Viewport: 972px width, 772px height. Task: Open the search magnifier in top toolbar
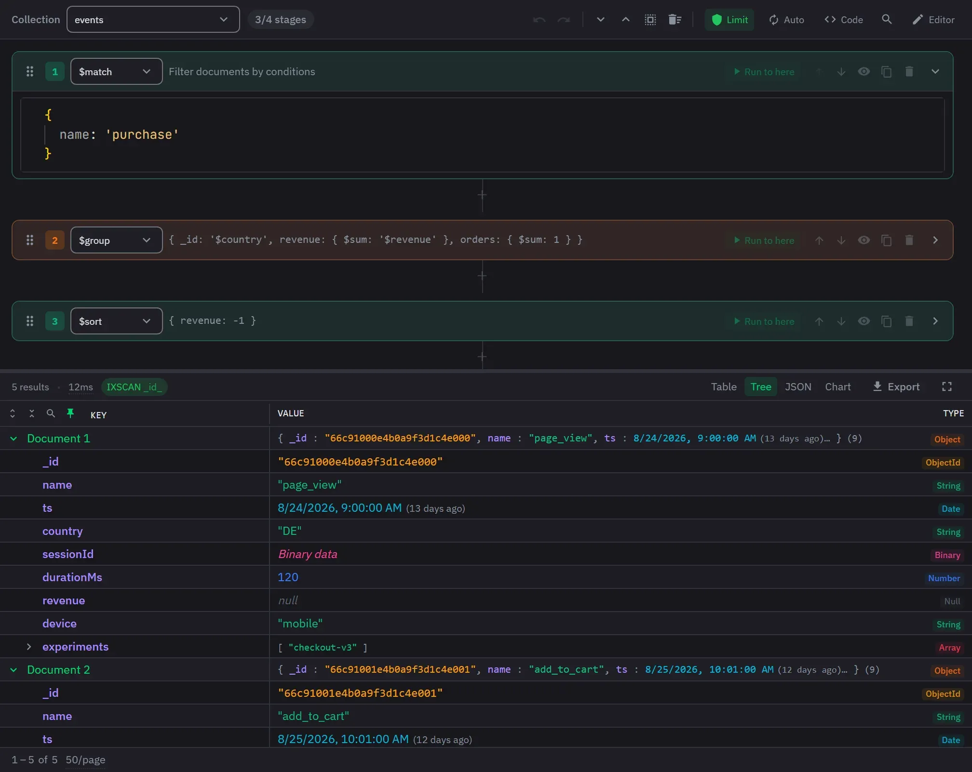point(886,19)
